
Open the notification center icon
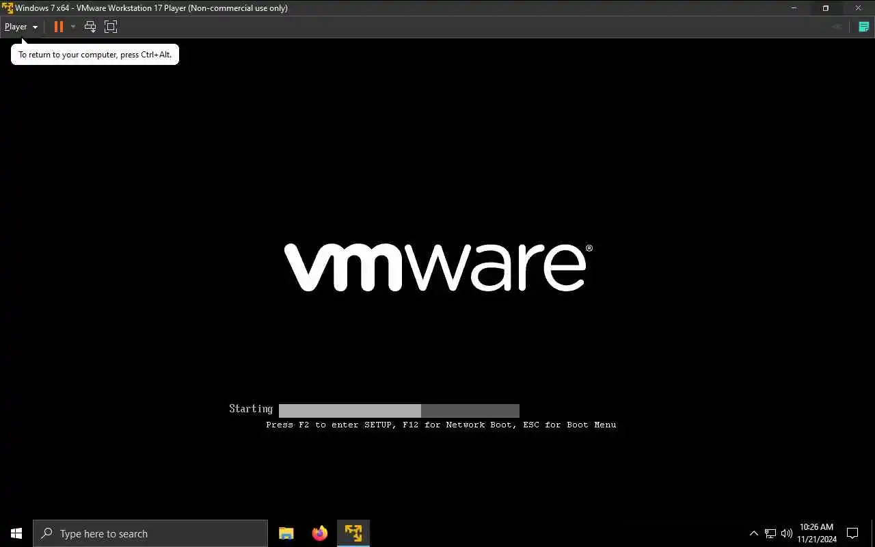click(x=852, y=533)
